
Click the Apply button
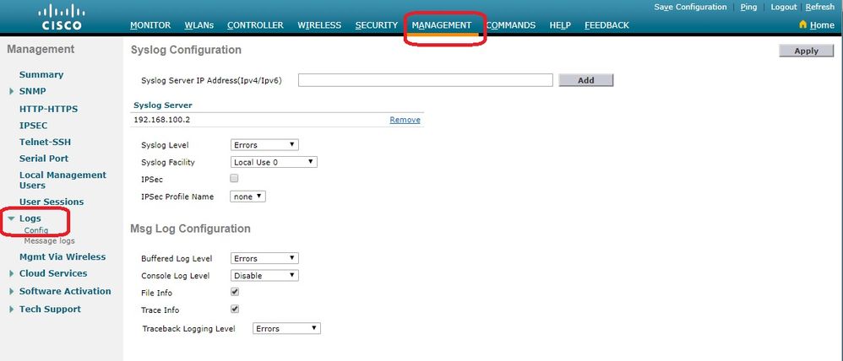pos(807,51)
